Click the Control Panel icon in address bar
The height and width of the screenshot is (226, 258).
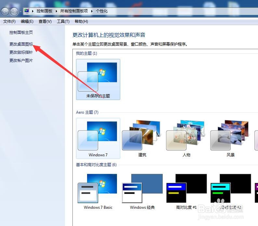coord(27,11)
